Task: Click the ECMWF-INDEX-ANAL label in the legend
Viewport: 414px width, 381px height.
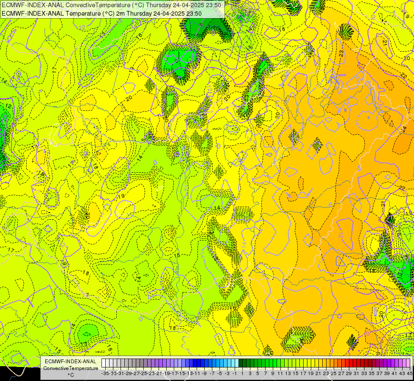Action: (71, 362)
